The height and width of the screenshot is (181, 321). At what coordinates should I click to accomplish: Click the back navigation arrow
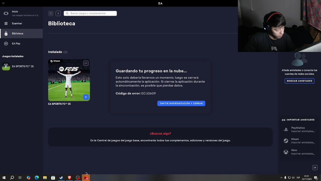point(51,13)
